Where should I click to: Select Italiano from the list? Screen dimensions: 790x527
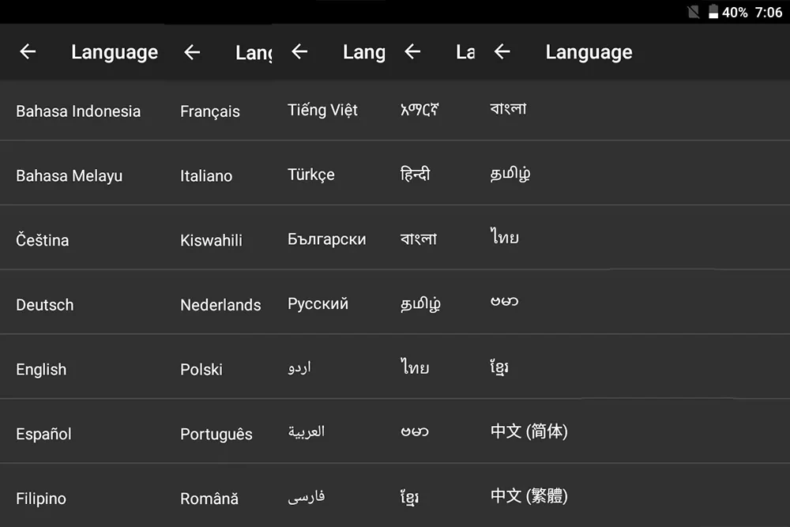click(x=206, y=176)
